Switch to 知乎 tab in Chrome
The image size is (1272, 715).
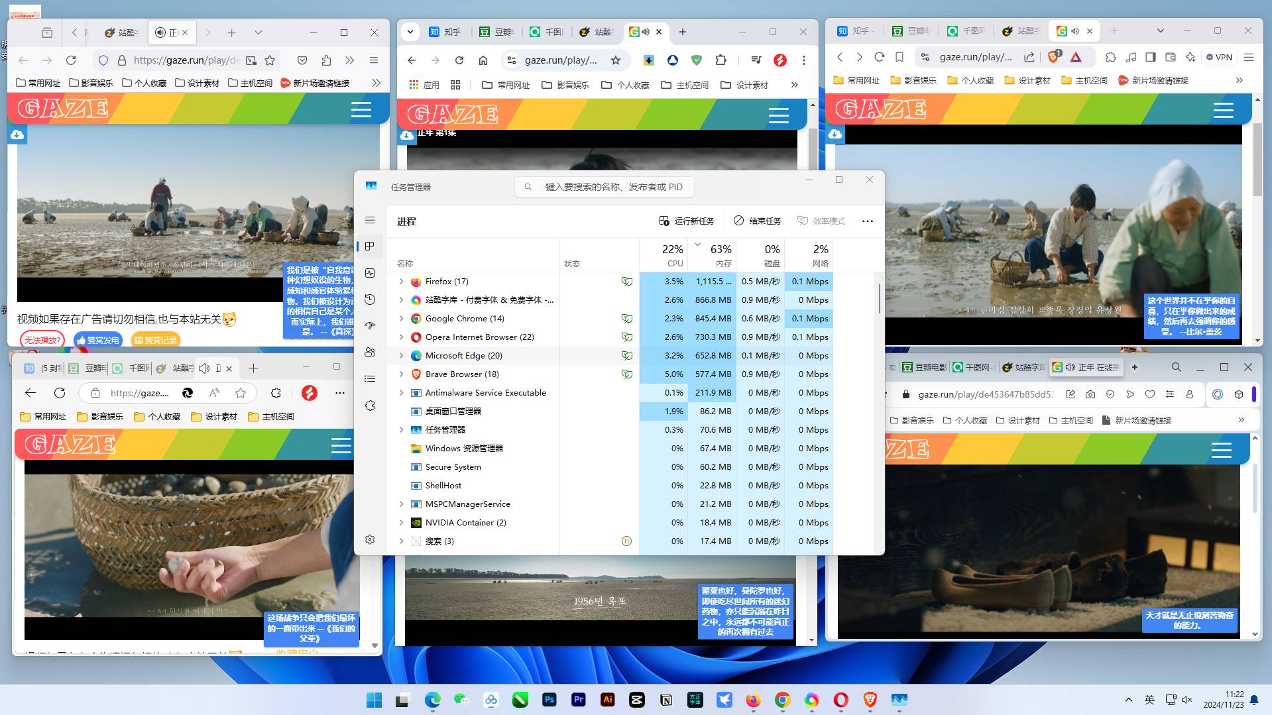(445, 31)
